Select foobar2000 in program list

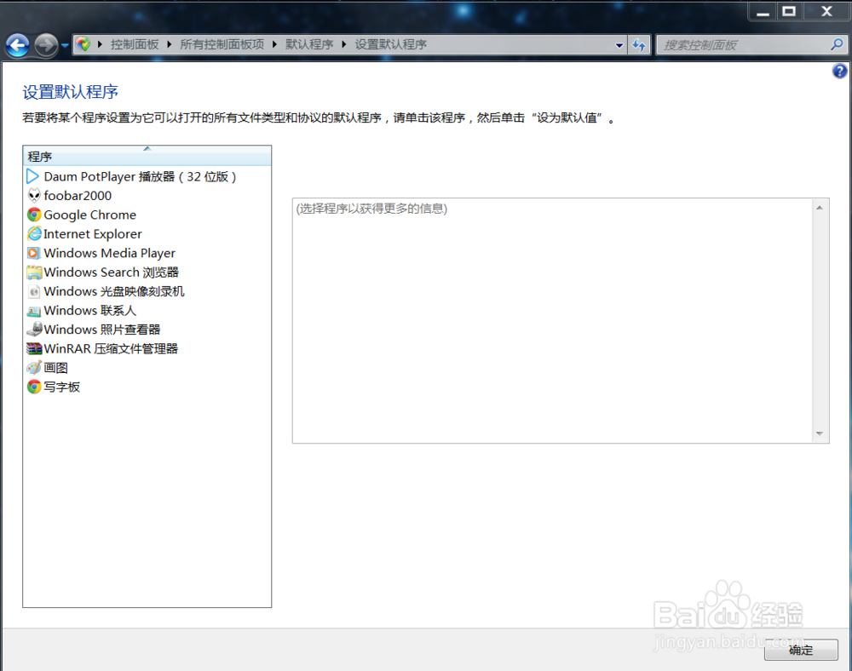point(78,196)
